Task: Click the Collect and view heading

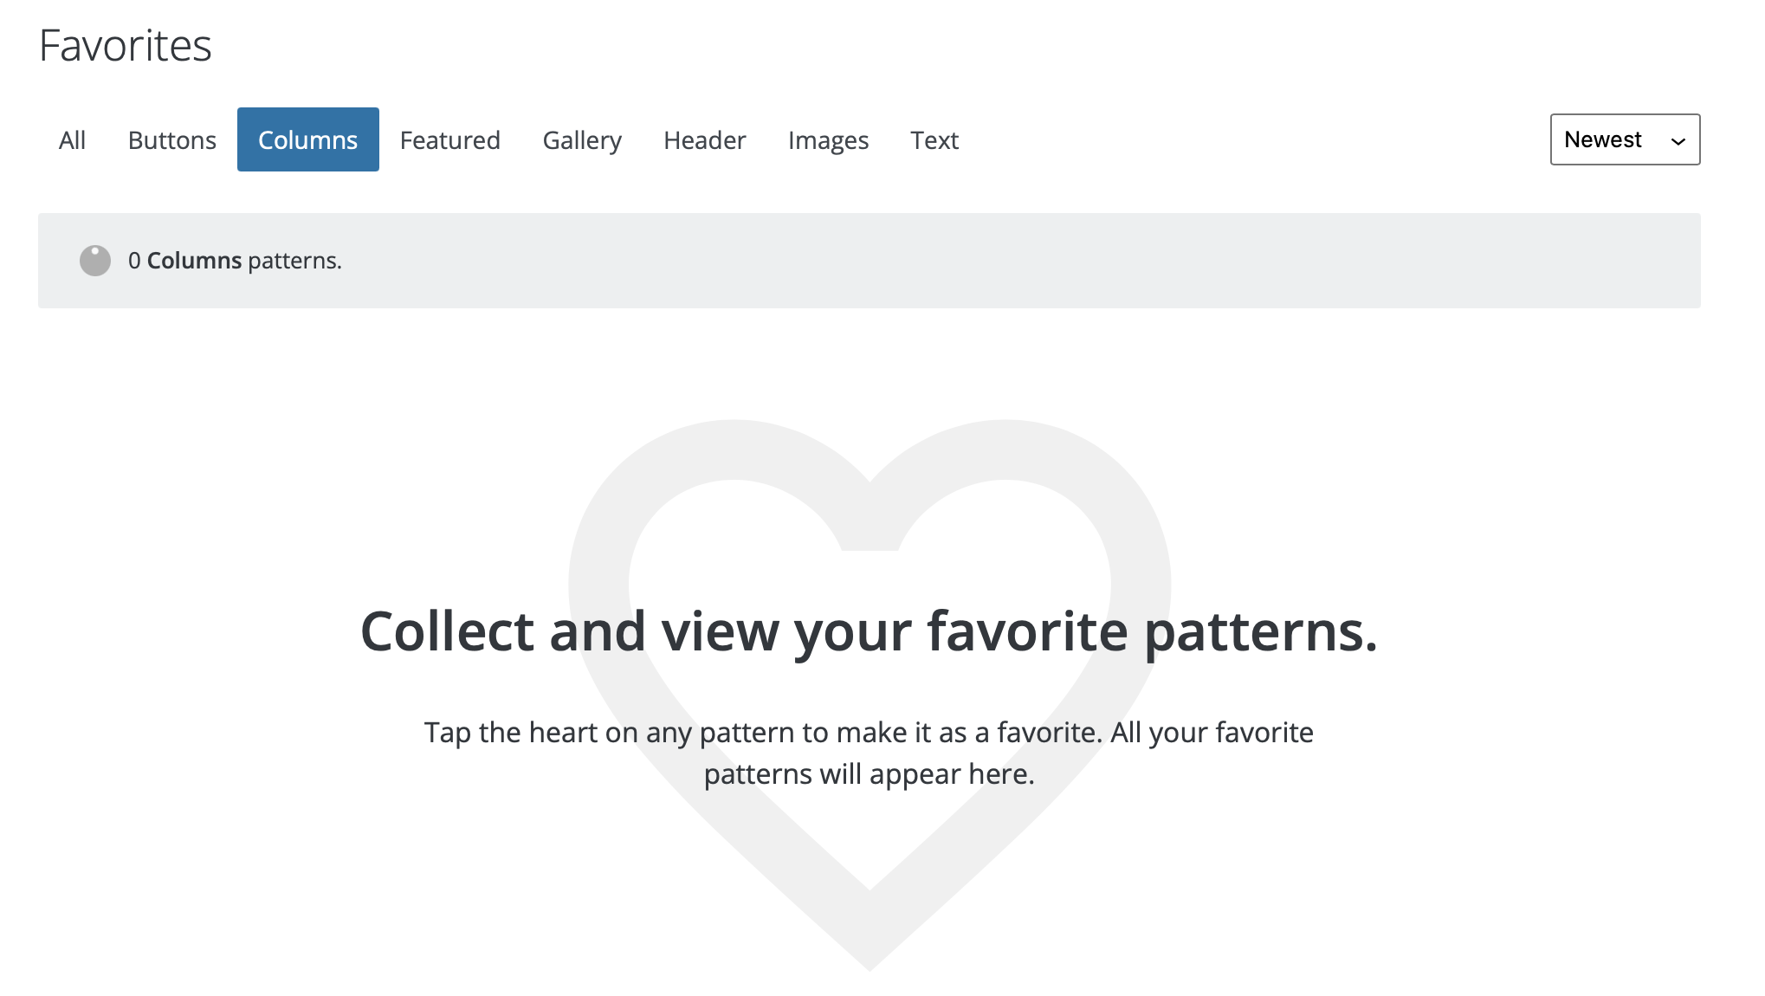Action: tap(869, 631)
